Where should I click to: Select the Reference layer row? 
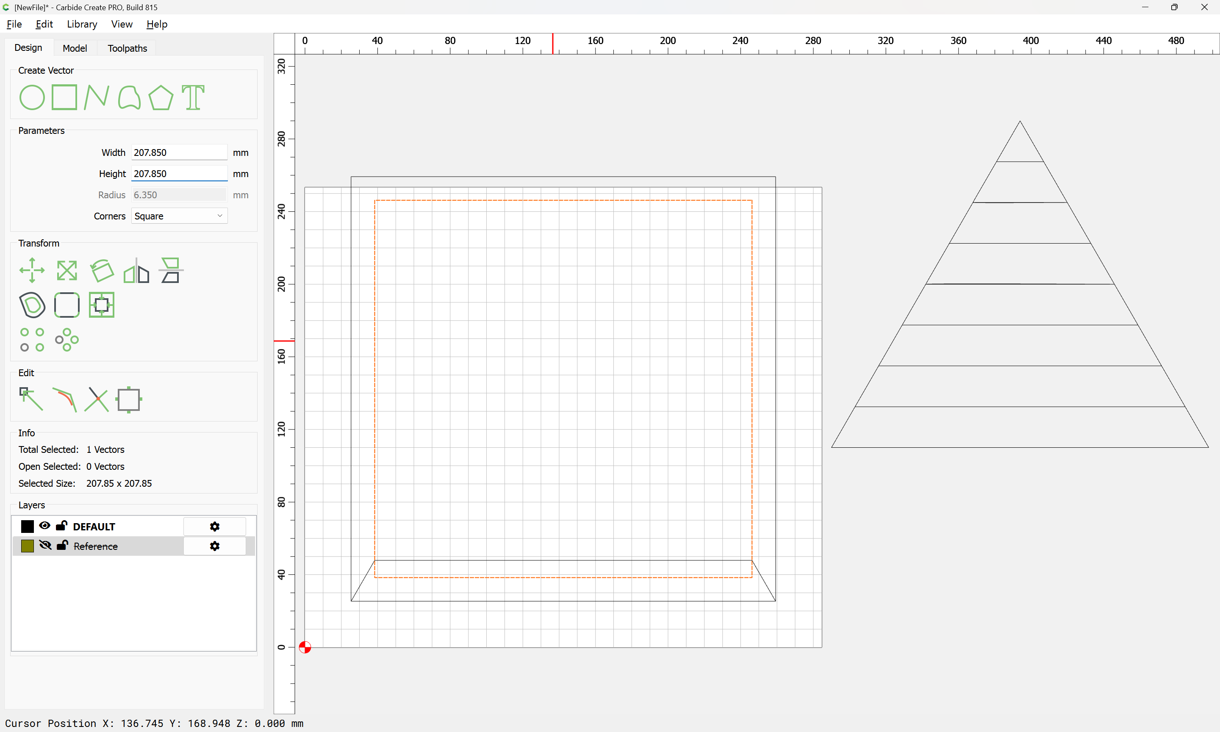pyautogui.click(x=133, y=546)
